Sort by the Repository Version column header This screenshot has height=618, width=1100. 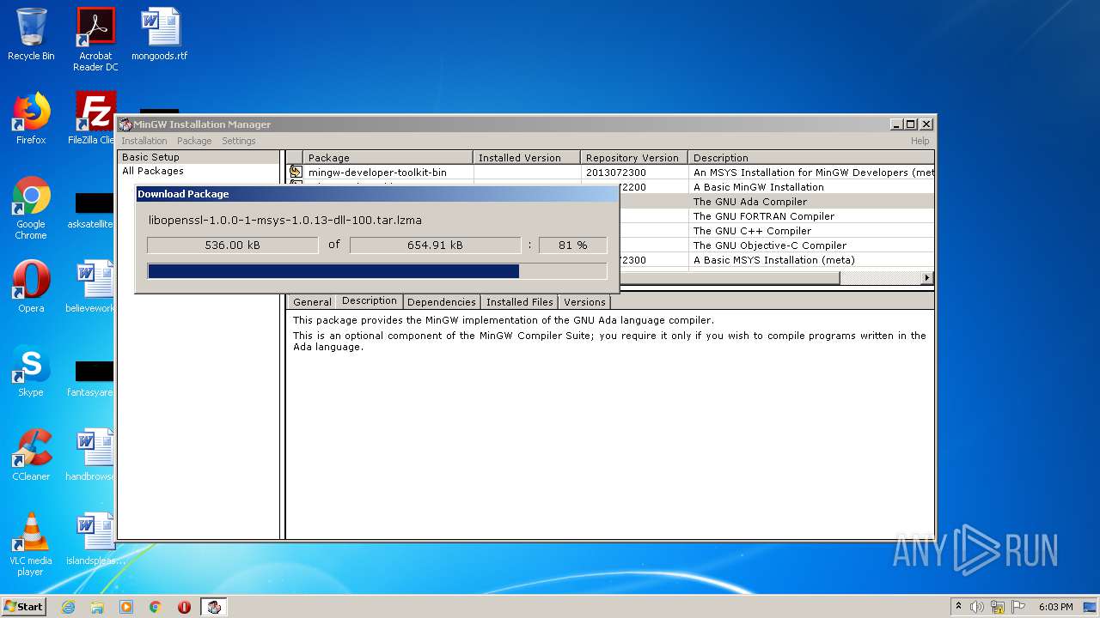click(x=634, y=158)
